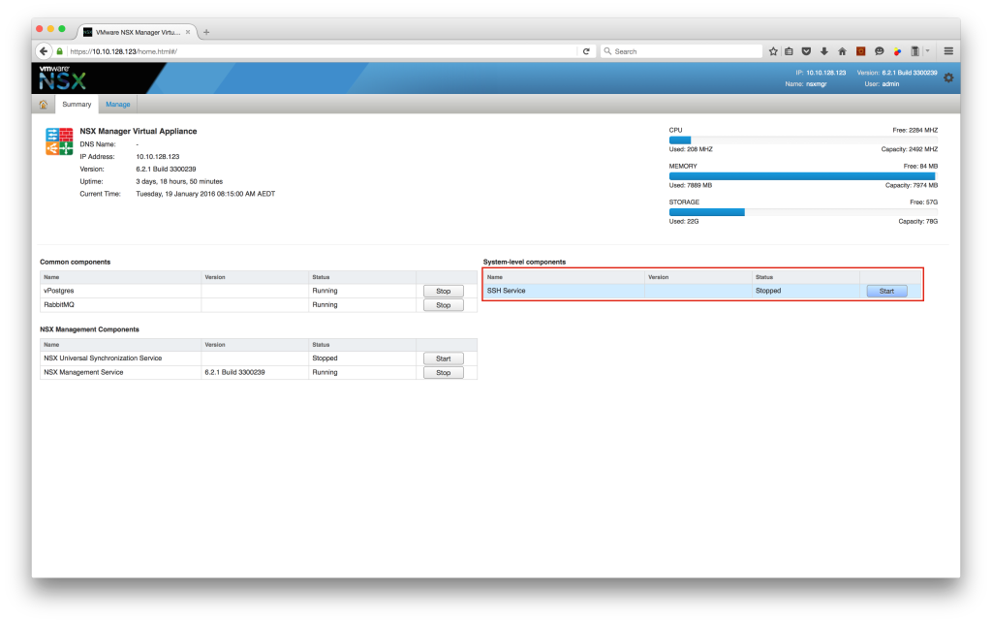Click the browser home toolbar icon
Image resolution: width=992 pixels, height=623 pixels.
(x=842, y=51)
